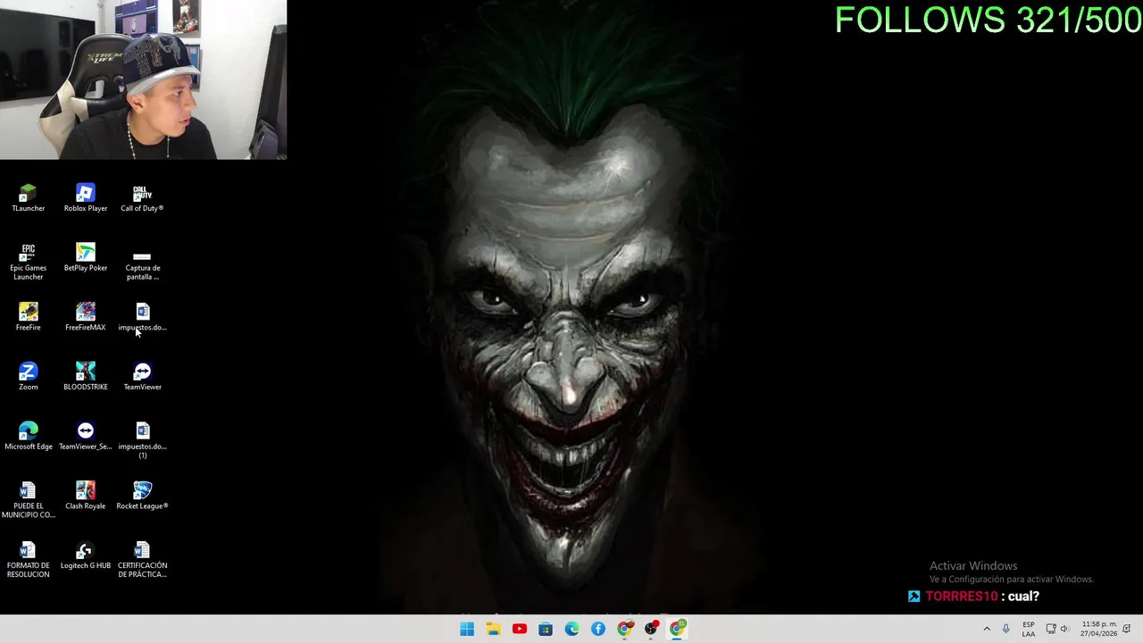Select the PUEDE EL MUNICIPIO CO... document
Screen dimensions: 1143x643
pos(28,500)
